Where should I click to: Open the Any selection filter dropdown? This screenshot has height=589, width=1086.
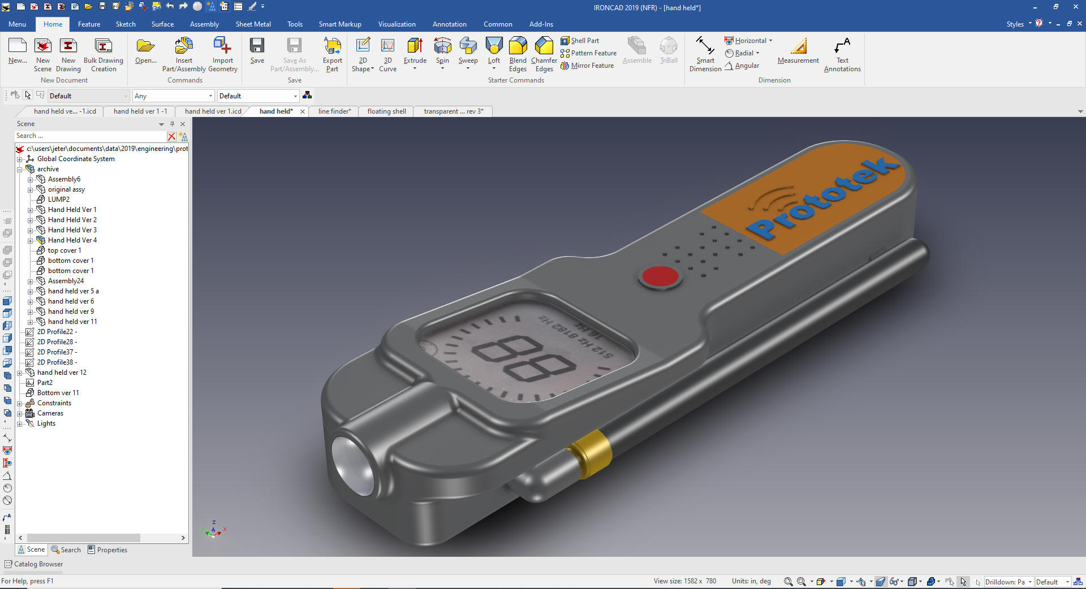210,96
